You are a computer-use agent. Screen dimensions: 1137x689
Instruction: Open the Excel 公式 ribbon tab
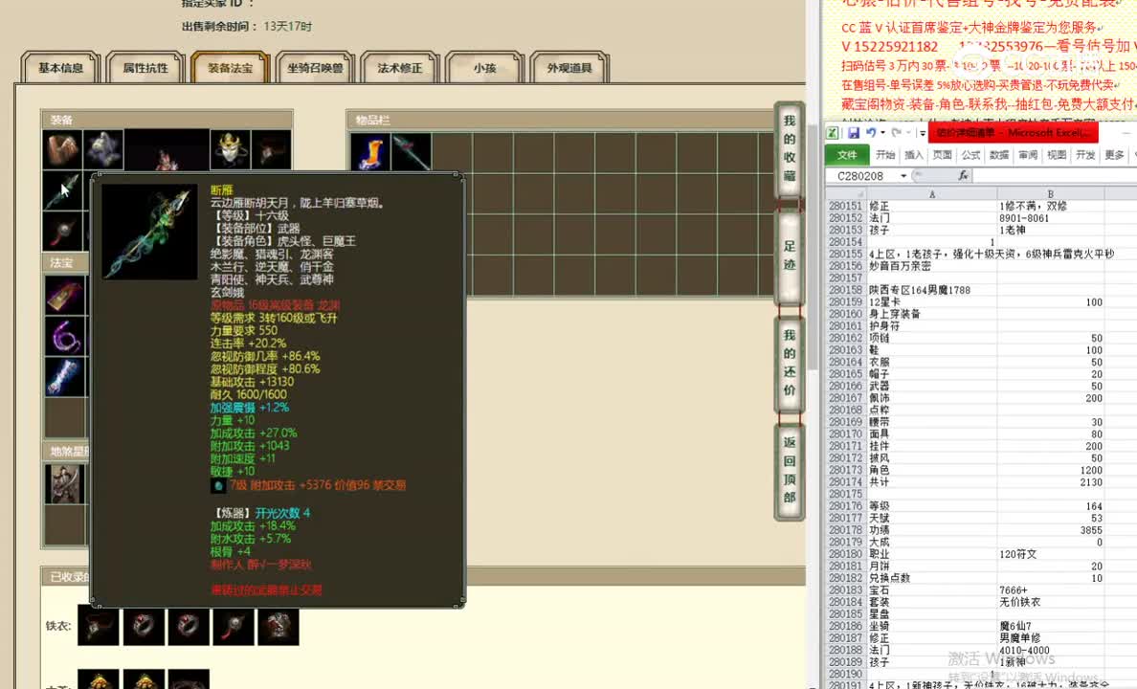coord(970,154)
